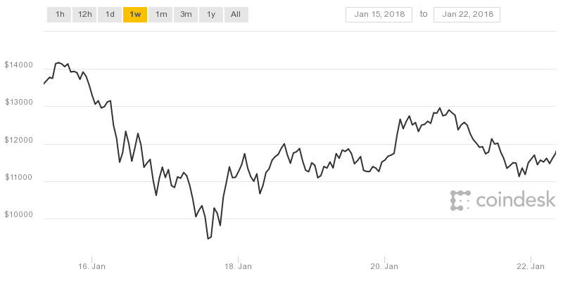Click the lowest point on the price line
This screenshot has width=563, height=281.
[208, 239]
